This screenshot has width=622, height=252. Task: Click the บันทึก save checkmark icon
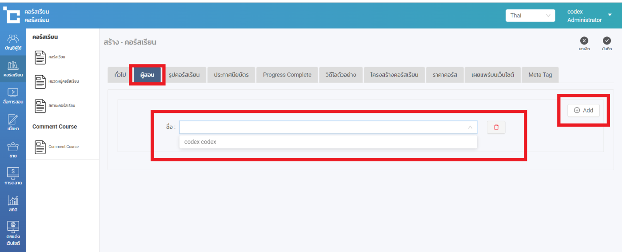pos(607,41)
